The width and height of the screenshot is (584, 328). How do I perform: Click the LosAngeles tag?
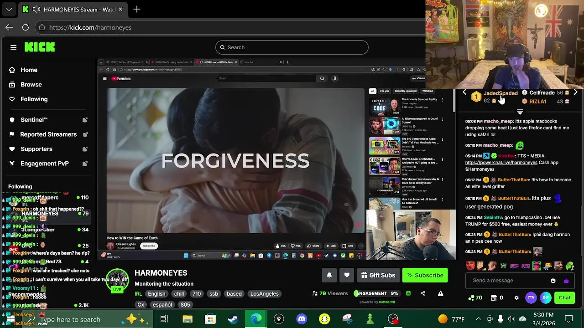264,294
